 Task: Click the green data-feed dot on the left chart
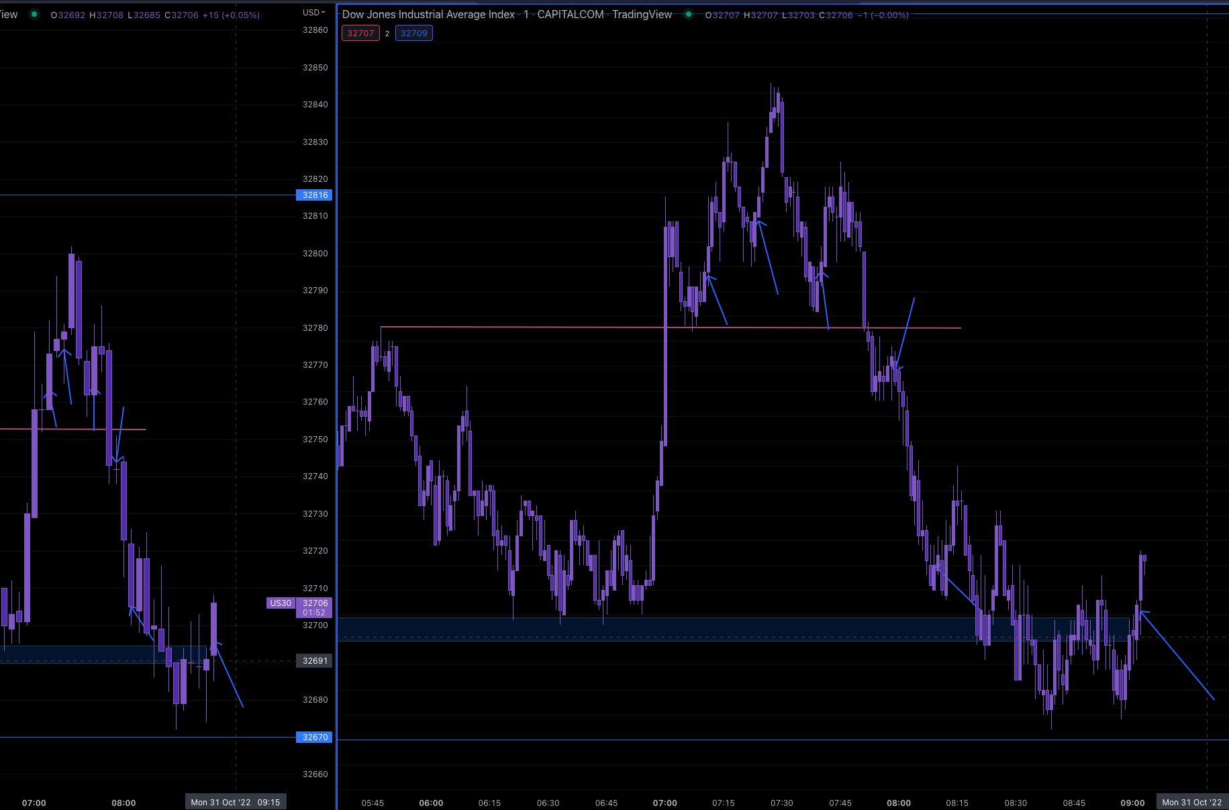click(34, 14)
